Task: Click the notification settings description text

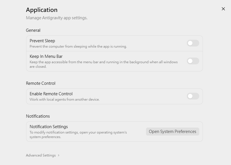Action: click(78, 134)
